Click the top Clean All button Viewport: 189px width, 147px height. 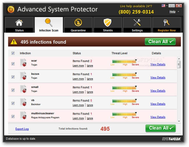point(160,42)
